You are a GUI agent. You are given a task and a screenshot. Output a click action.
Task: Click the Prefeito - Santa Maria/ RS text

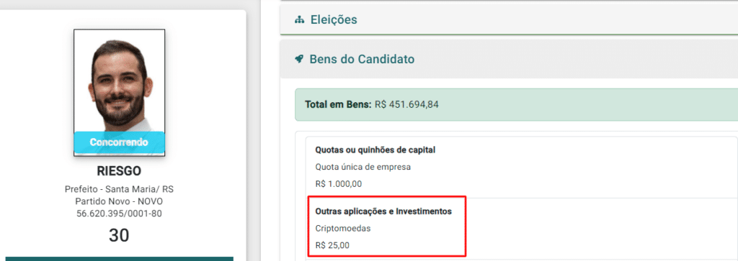click(119, 190)
